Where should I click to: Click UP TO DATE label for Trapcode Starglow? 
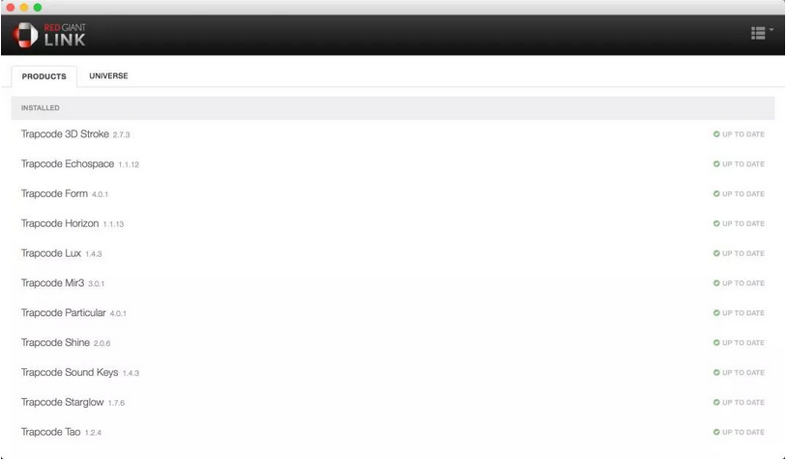click(743, 402)
